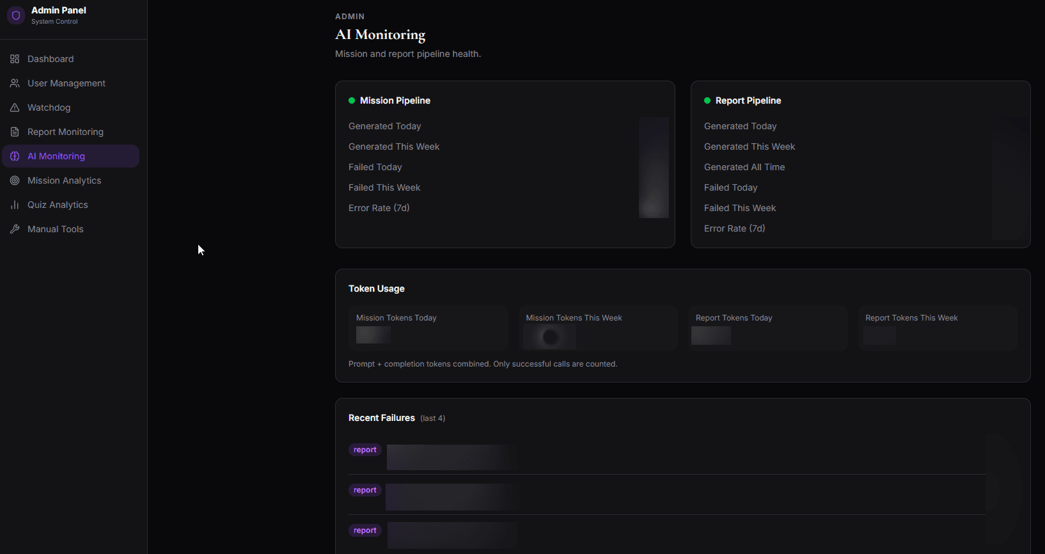Click the AI Monitoring brain icon
The image size is (1045, 554).
pos(15,156)
